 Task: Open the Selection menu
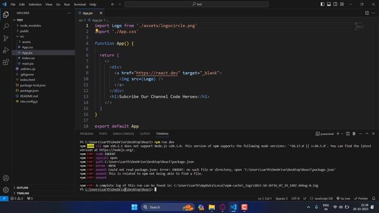35,4
